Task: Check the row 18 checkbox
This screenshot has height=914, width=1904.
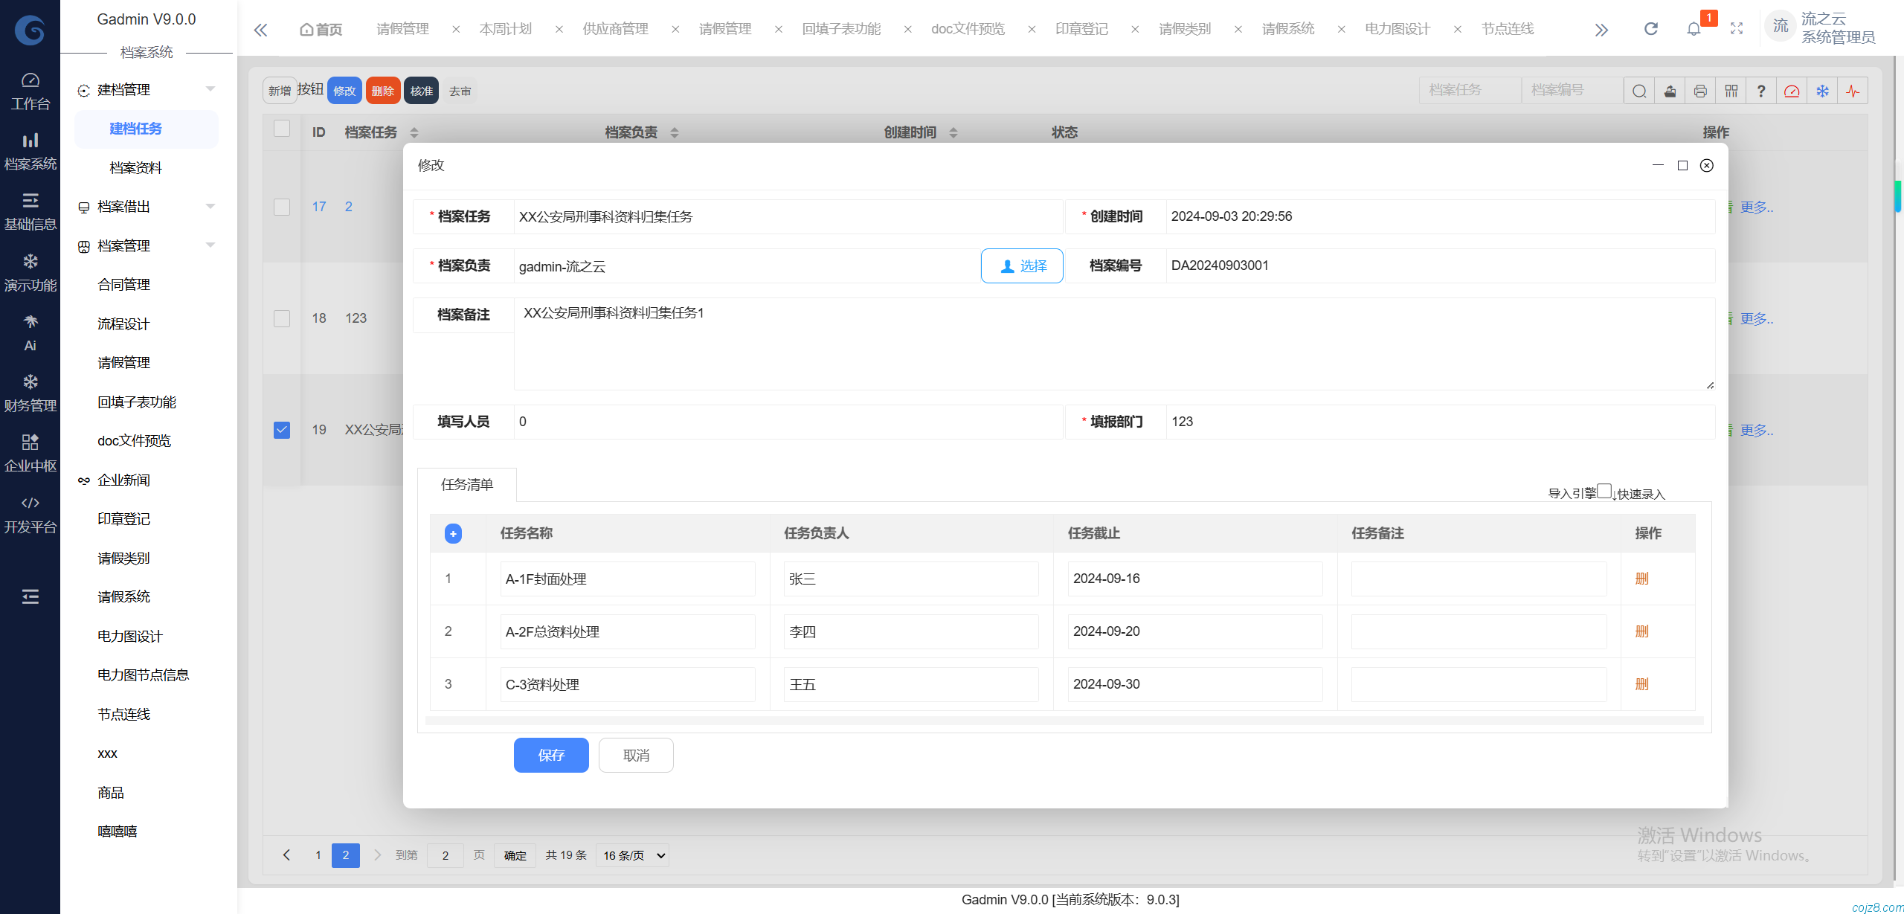Action: click(282, 318)
